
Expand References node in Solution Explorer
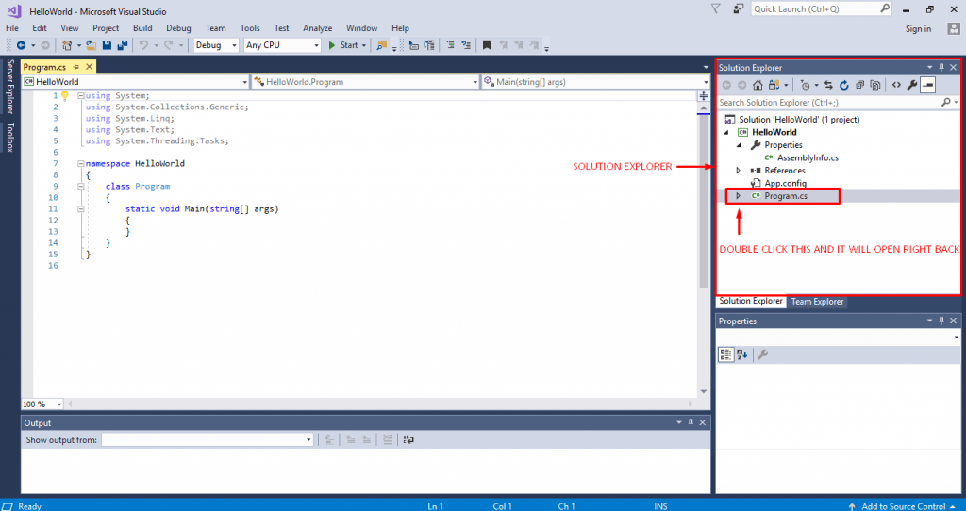(738, 171)
